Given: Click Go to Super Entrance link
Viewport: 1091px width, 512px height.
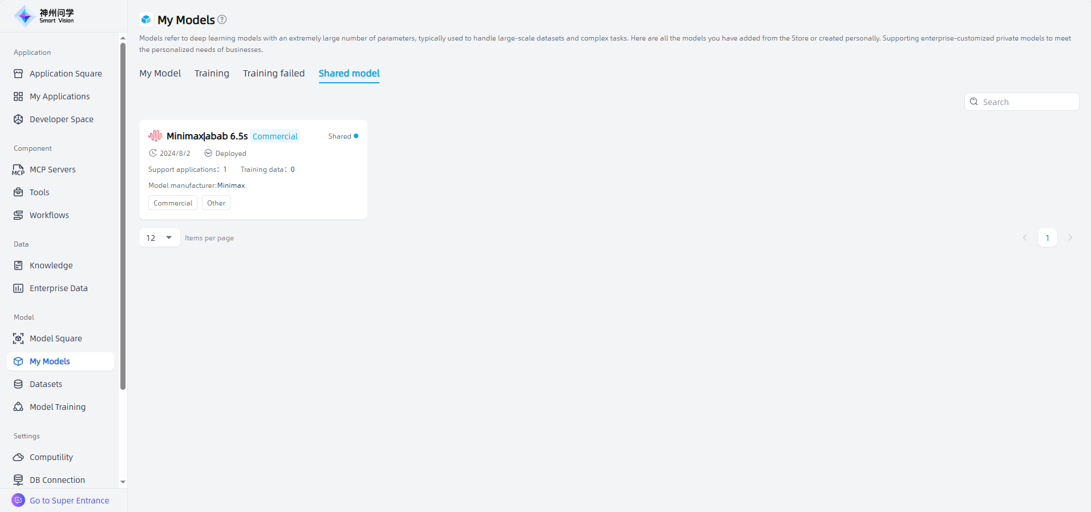Looking at the screenshot, I should click(x=69, y=501).
